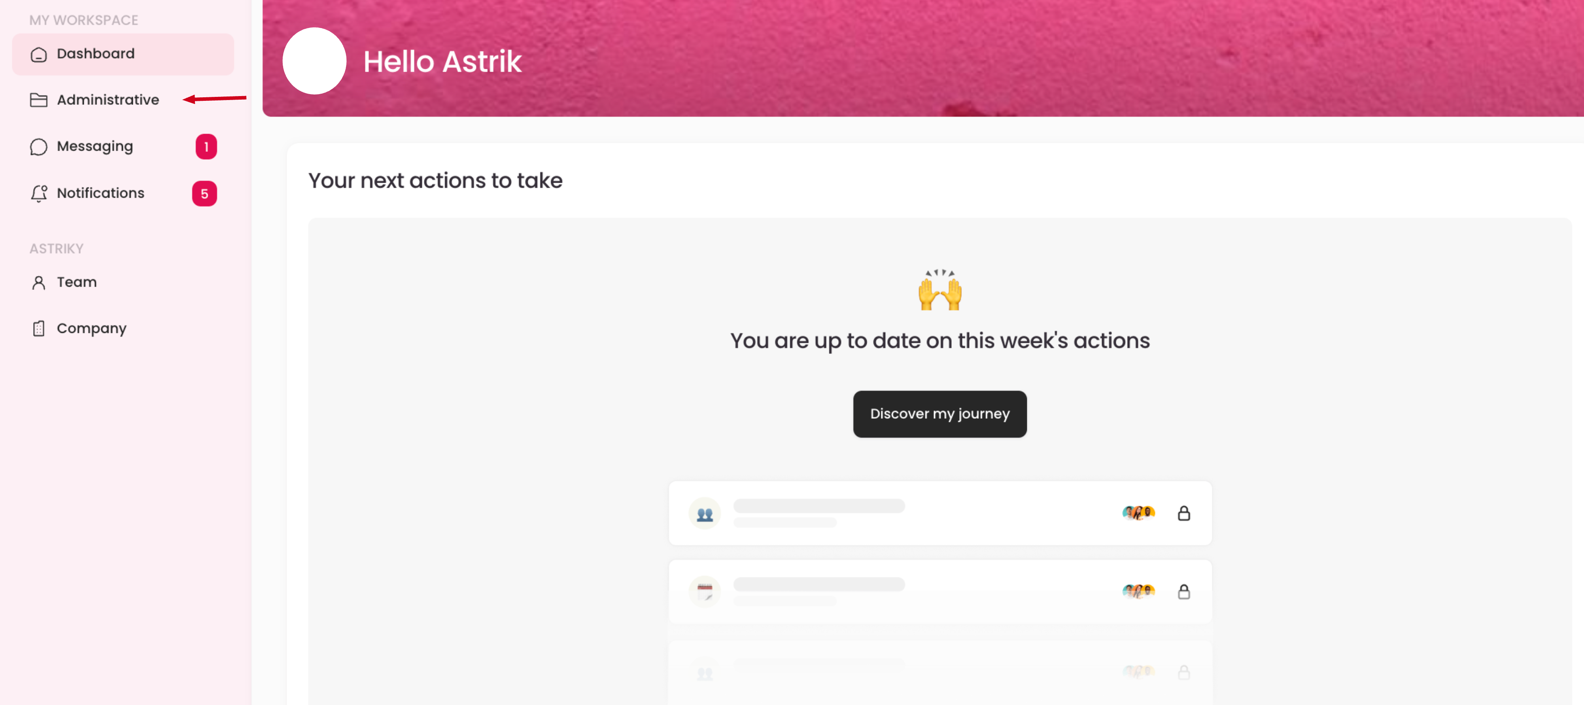Click the people icon on first card
Screen dimensions: 1584x705
click(x=705, y=513)
